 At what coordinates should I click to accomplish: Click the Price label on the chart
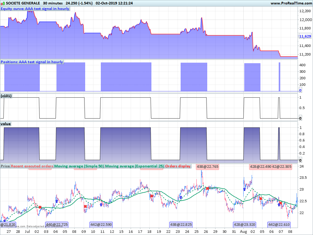(5, 166)
